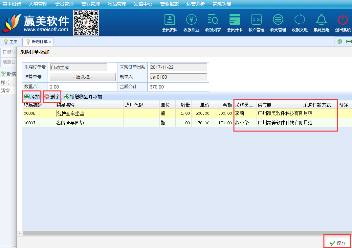Viewport: 352px width, 248px height.
Task: Open the 会员资料 member info icon
Action: tap(170, 20)
